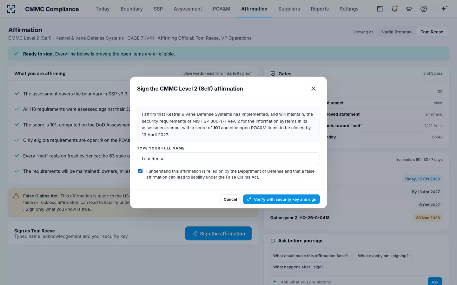Click the 'Today, 15 Oct 2026' date badge
The width and height of the screenshot is (457, 285).
[422, 179]
